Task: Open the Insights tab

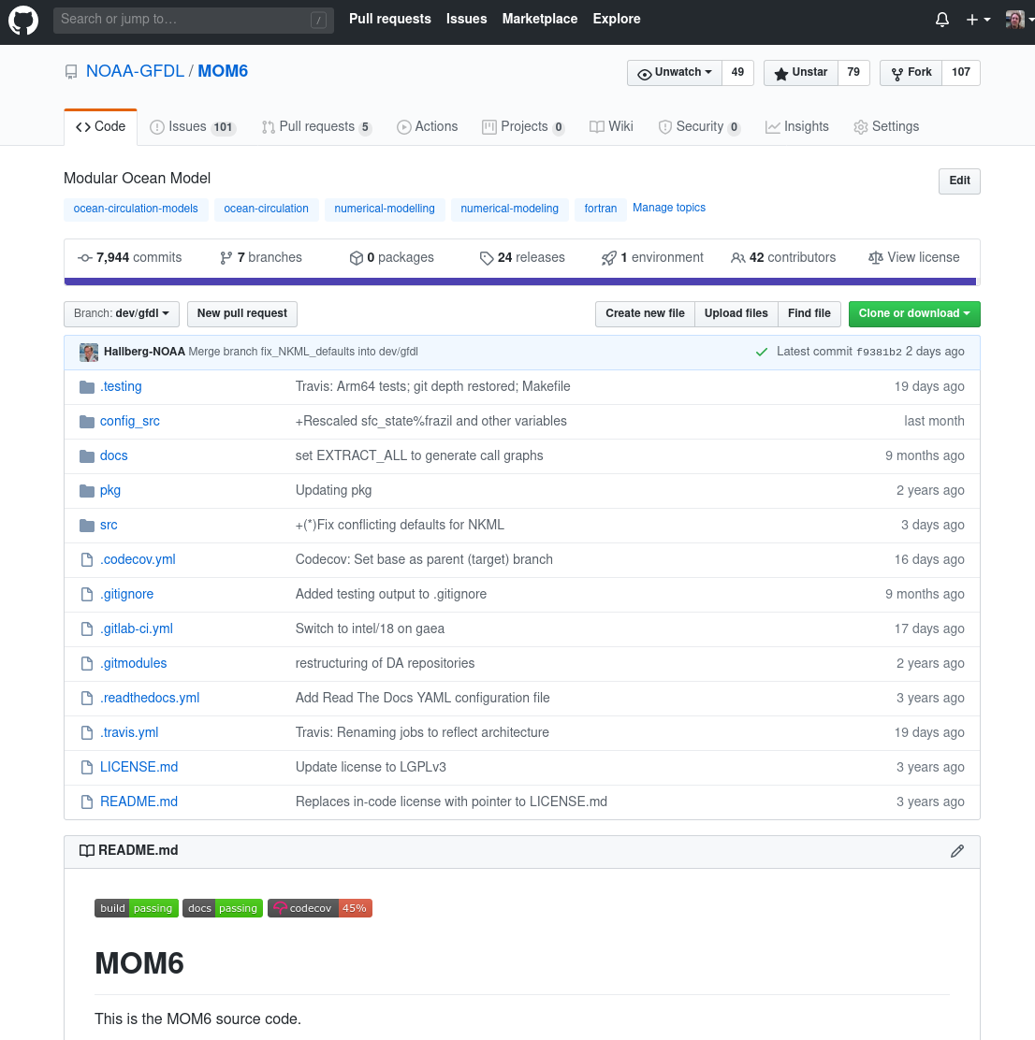Action: pos(796,127)
